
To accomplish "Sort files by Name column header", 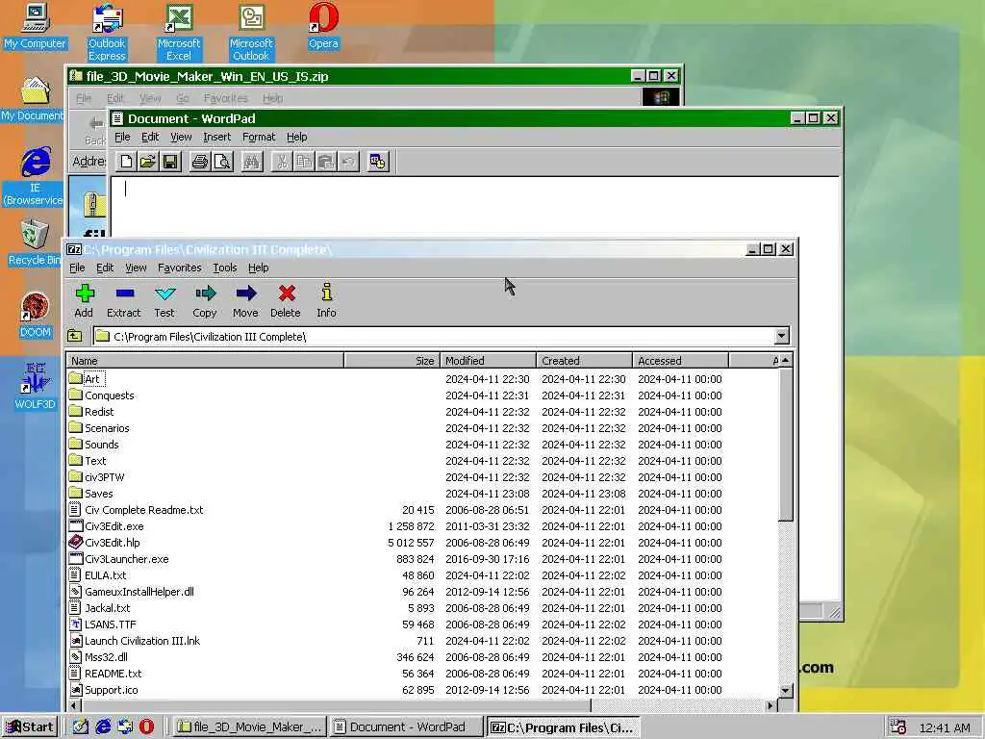I will [205, 361].
